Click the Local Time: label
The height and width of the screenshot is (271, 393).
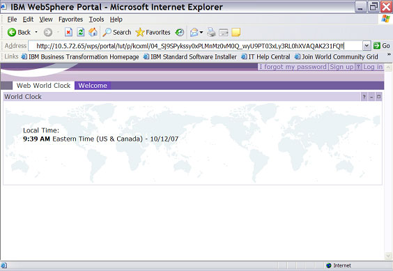tap(41, 130)
